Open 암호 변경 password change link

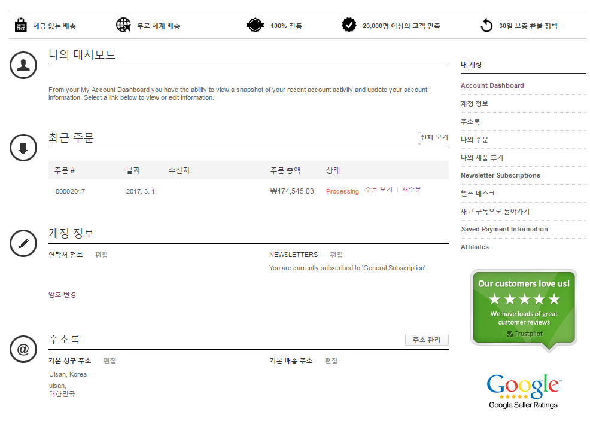62,294
